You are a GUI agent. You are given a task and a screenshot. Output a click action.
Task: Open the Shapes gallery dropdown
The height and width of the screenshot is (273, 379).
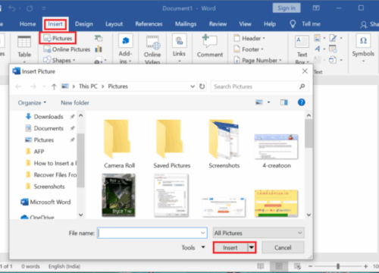59,60
